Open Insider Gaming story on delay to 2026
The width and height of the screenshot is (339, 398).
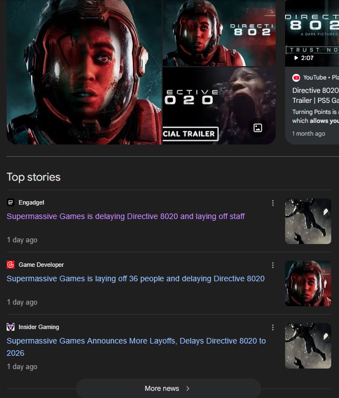136,347
